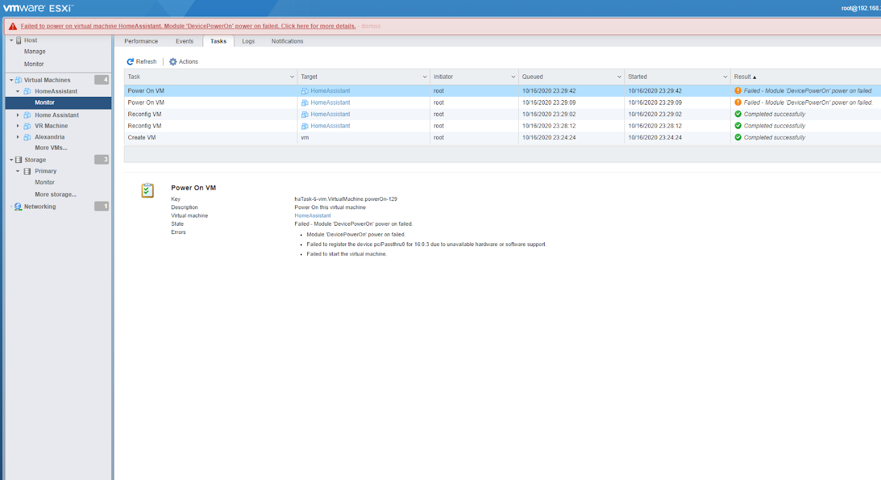881x480 pixels.
Task: Click the Alexandria VM icon
Action: (x=27, y=137)
